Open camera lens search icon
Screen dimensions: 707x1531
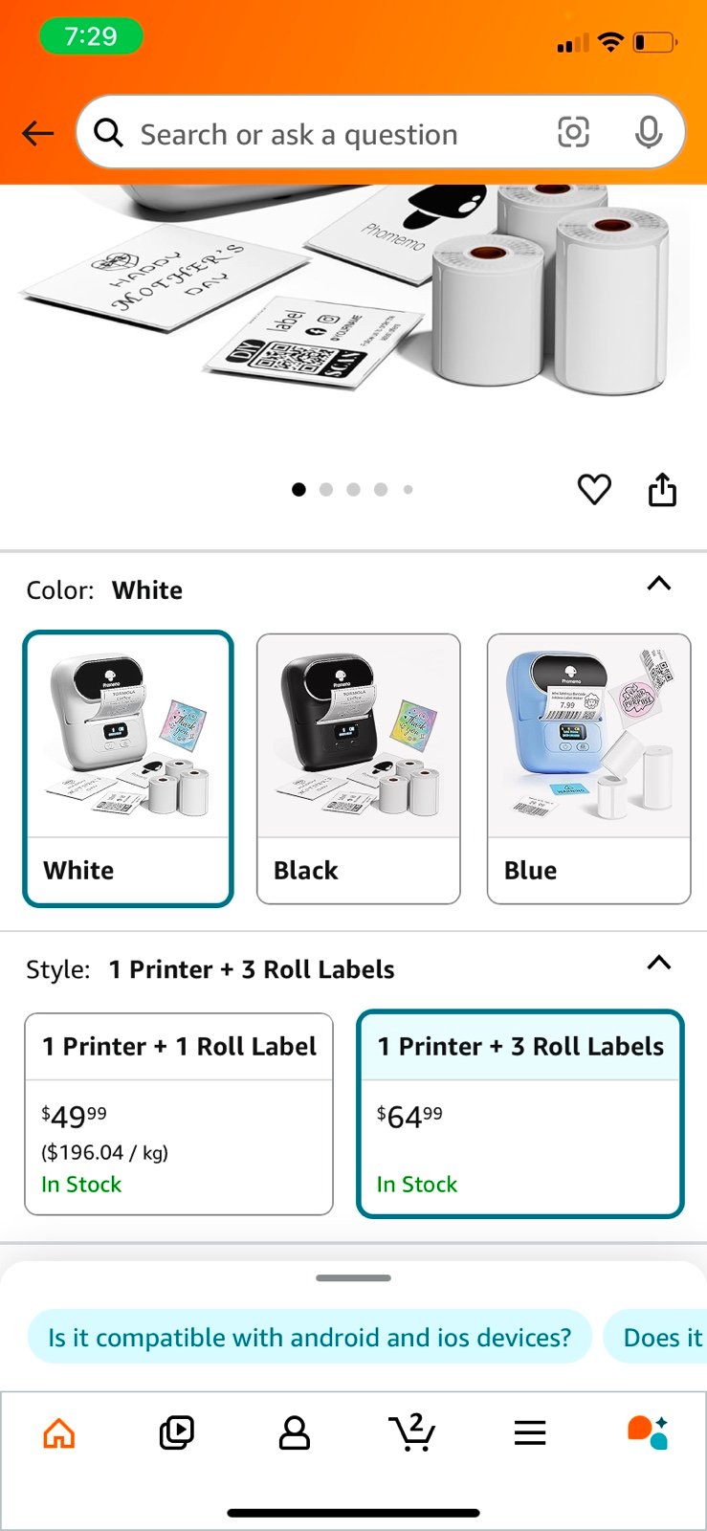coord(573,132)
